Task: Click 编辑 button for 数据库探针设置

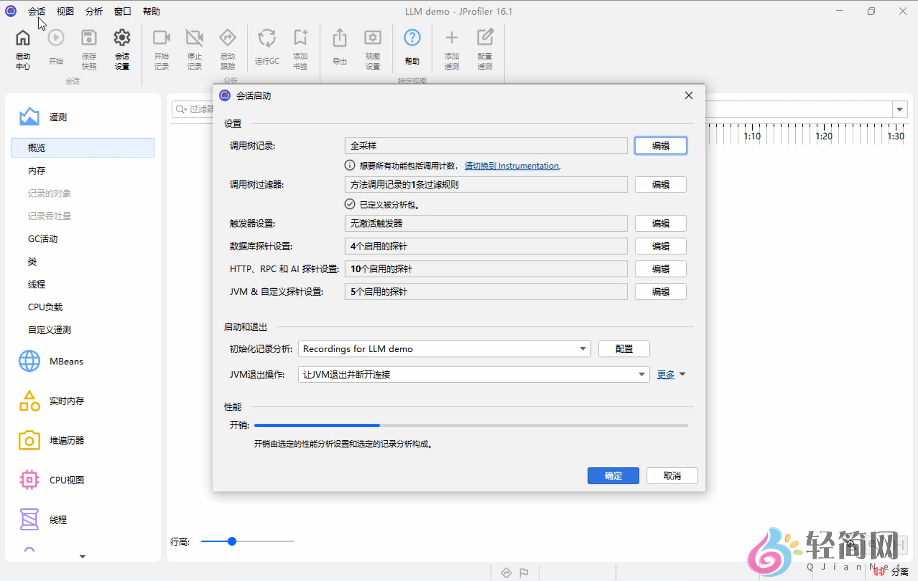Action: pyautogui.click(x=661, y=246)
